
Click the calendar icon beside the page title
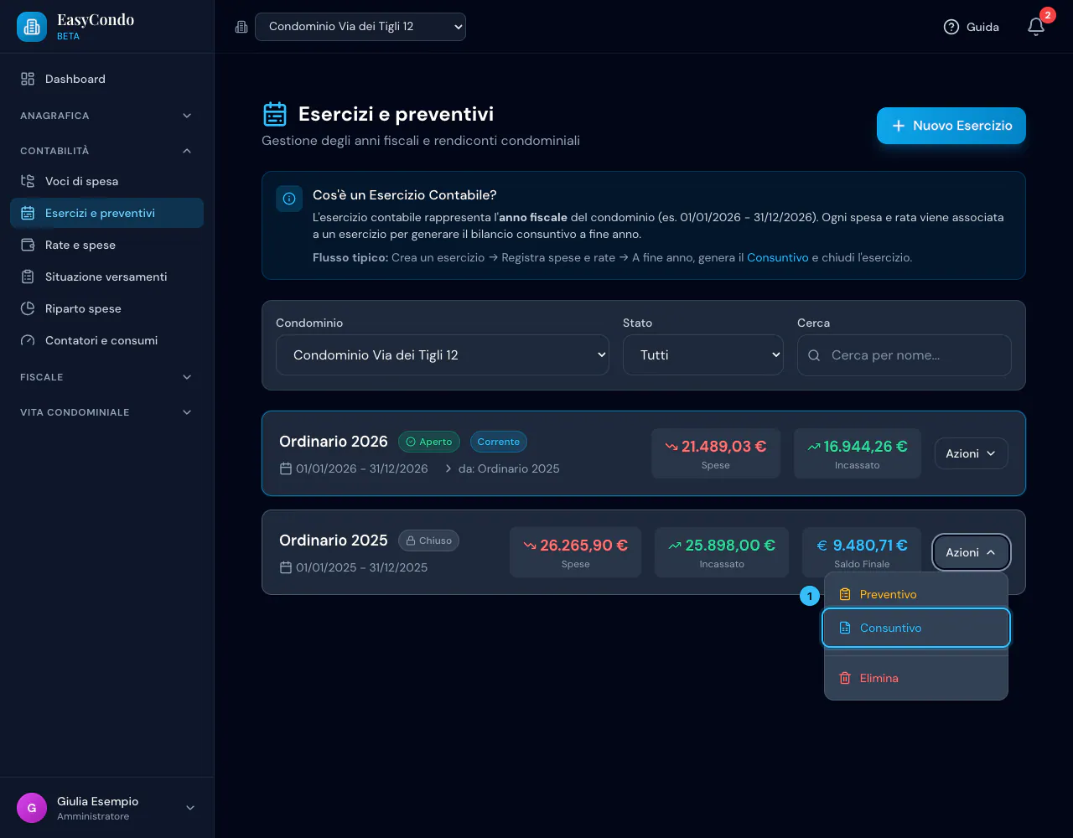(x=275, y=114)
